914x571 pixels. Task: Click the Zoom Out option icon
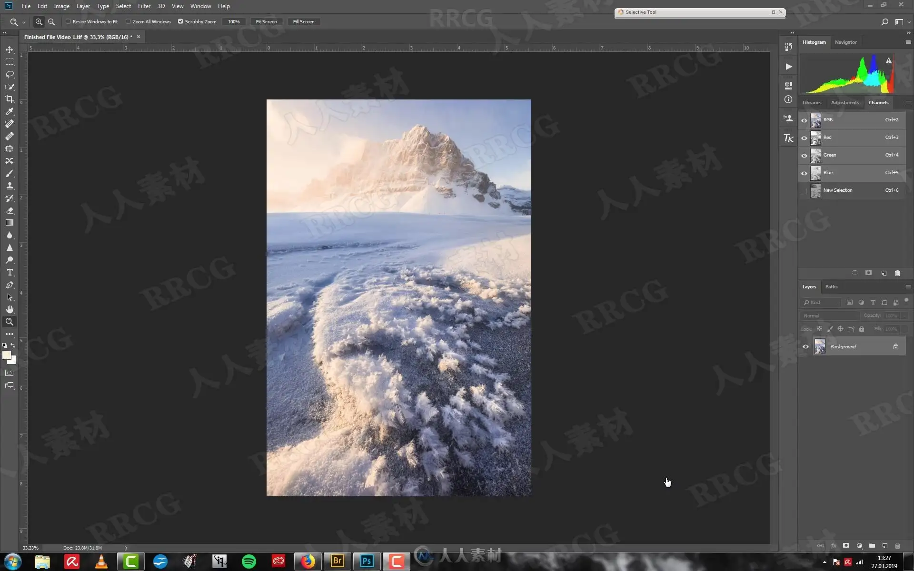point(51,21)
